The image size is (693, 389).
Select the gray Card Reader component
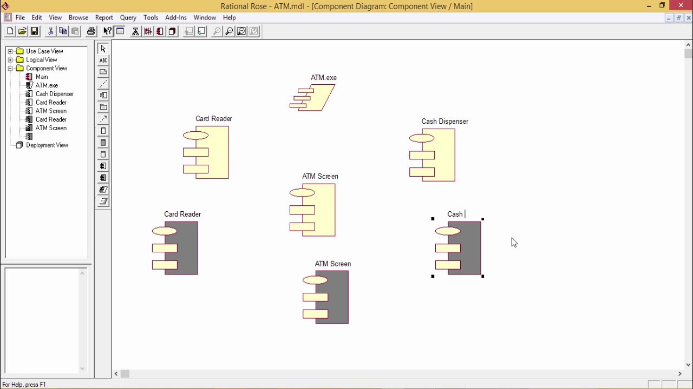175,248
